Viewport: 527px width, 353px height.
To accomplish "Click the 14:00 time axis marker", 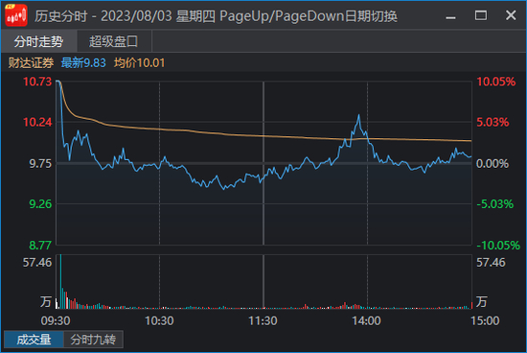I will [x=367, y=320].
